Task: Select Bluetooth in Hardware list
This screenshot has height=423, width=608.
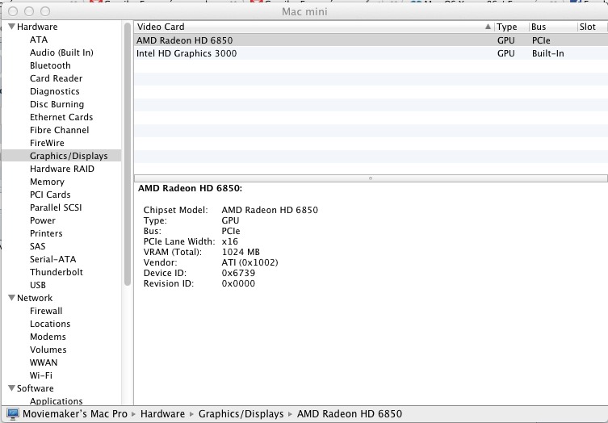Action: click(x=50, y=65)
